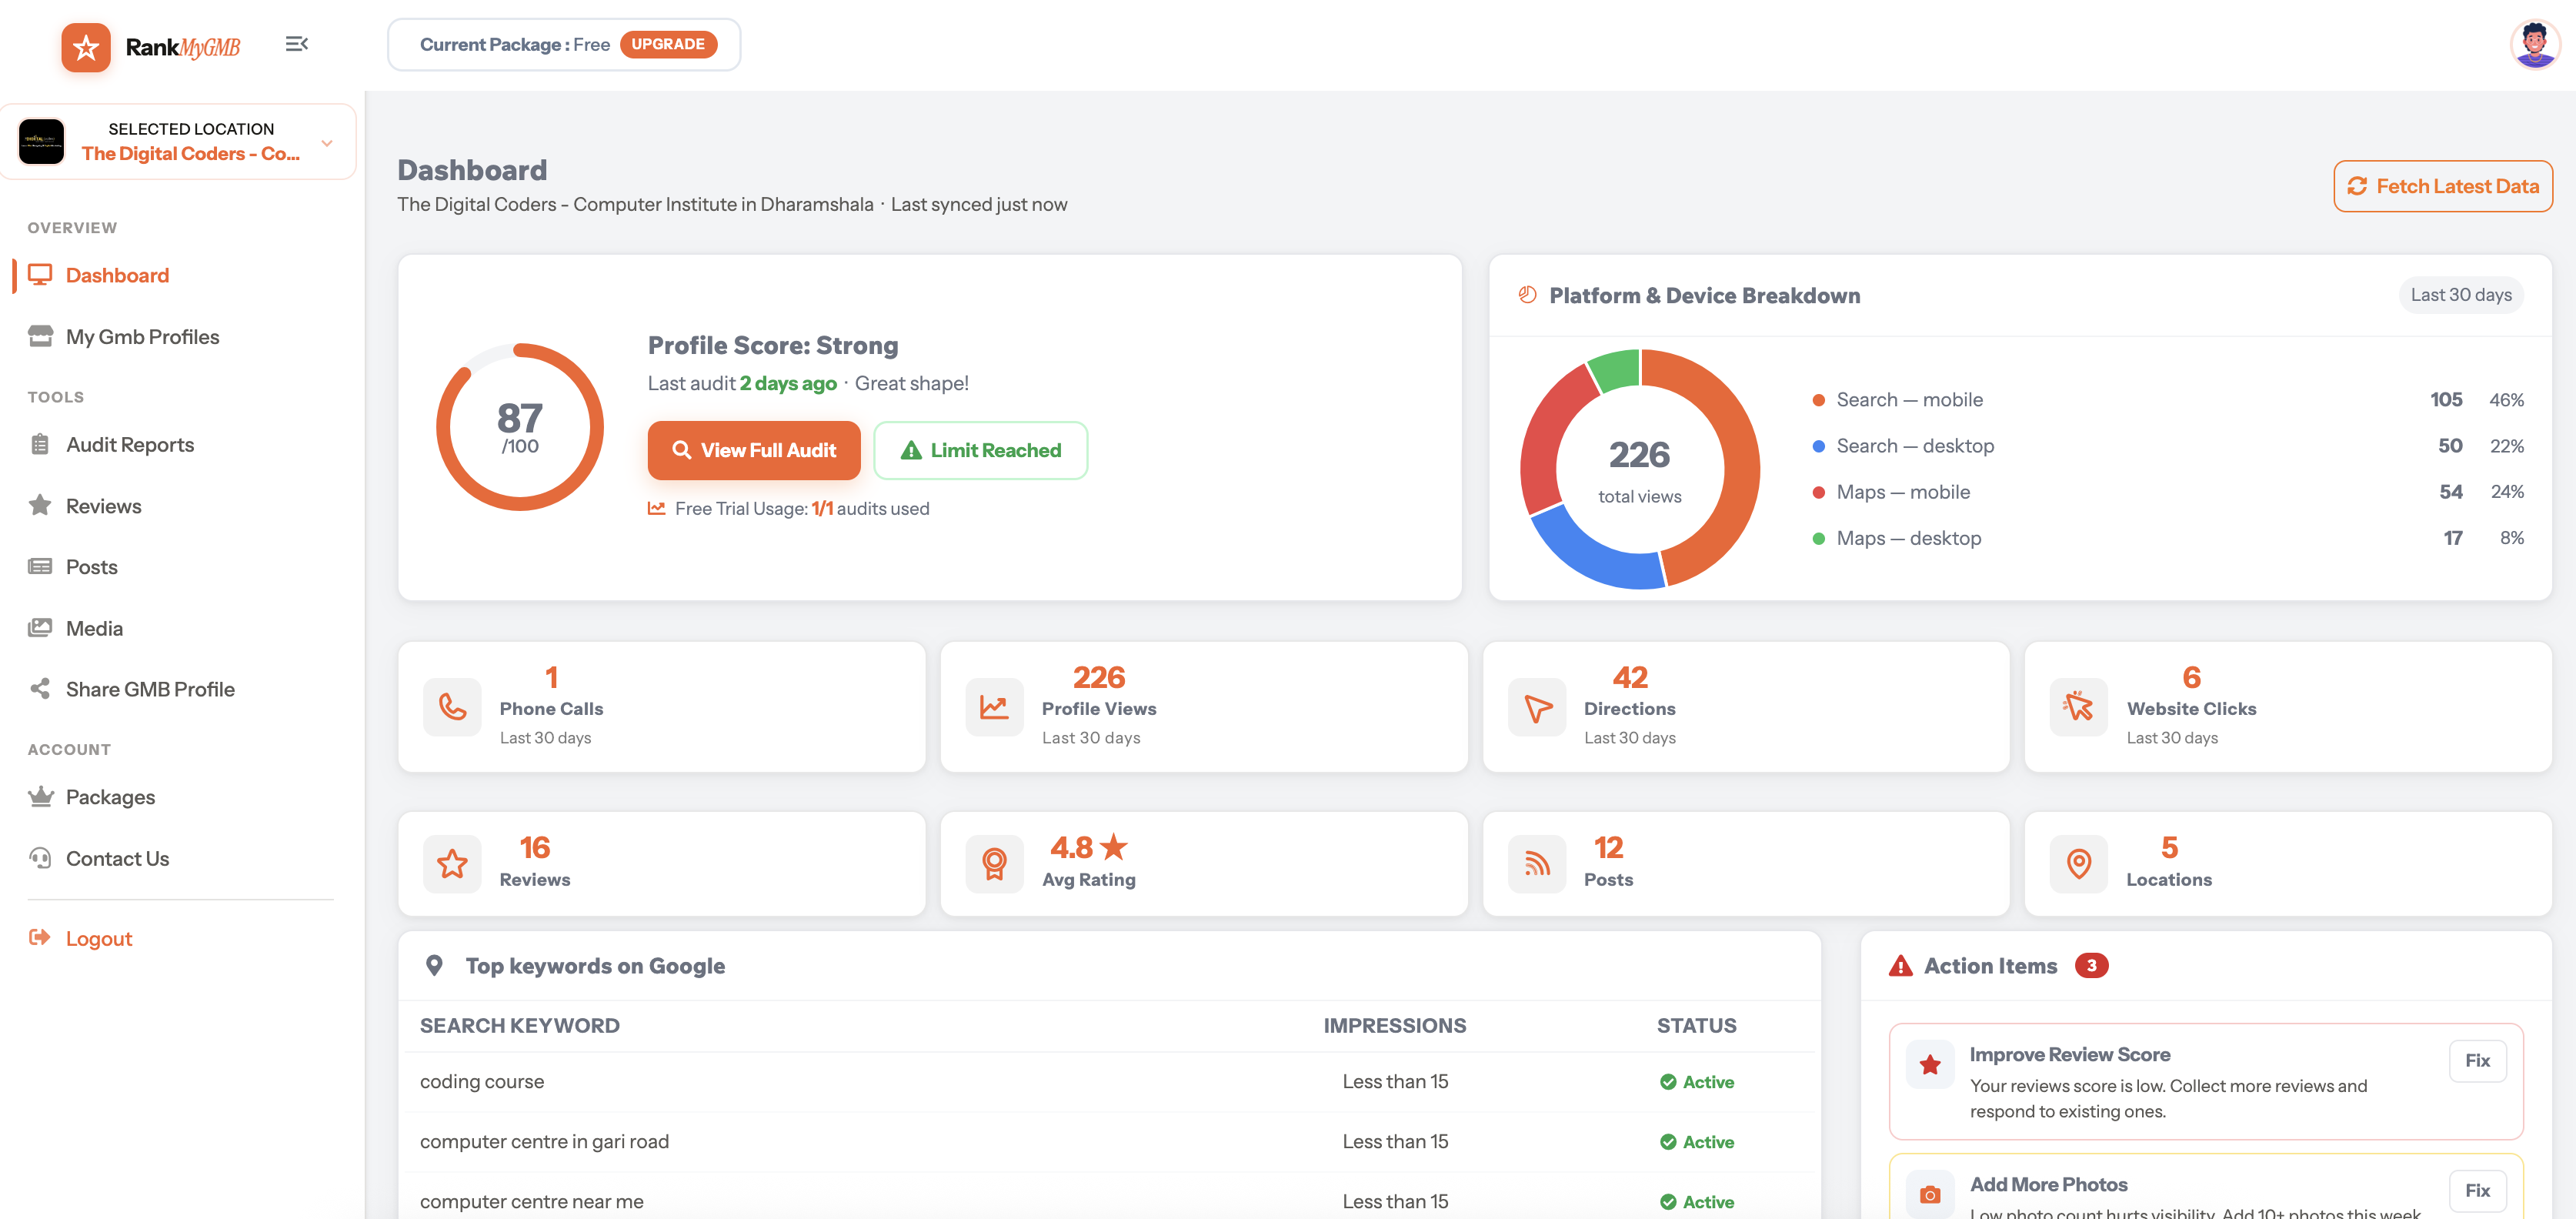Viewport: 2576px width, 1219px height.
Task: Open My Gmb Profiles section
Action: [x=143, y=337]
